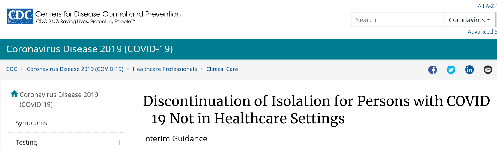The height and width of the screenshot is (150, 497).
Task: Expand the Testing sidebar section
Action: 119,143
